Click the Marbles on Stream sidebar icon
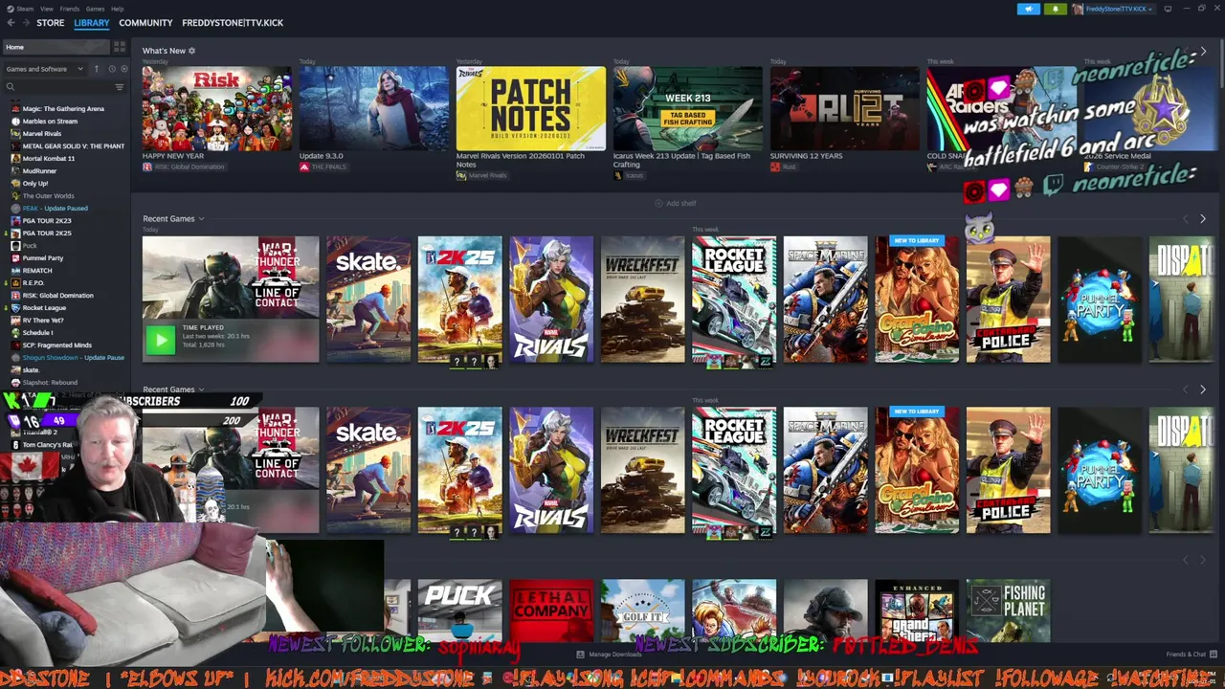 pyautogui.click(x=15, y=122)
